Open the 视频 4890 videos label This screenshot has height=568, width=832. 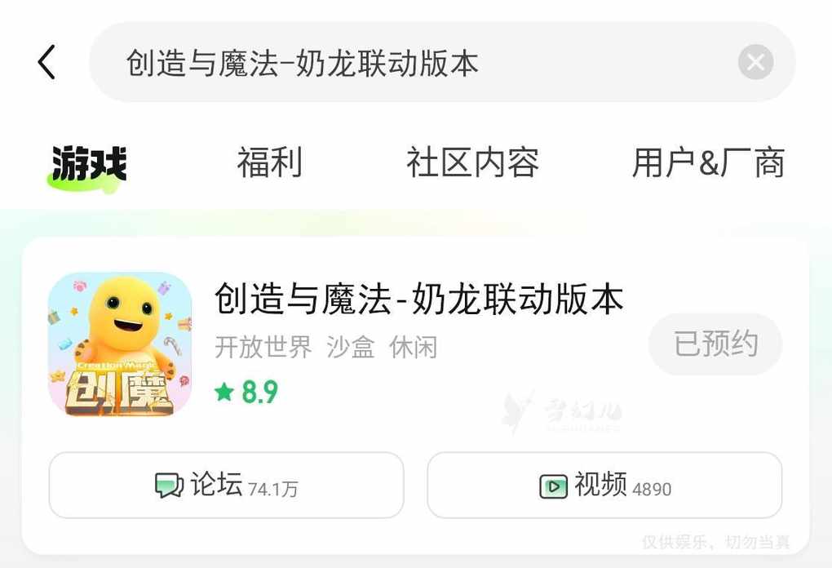click(623, 486)
